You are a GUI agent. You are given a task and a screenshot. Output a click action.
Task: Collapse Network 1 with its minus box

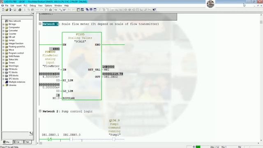pos(40,24)
